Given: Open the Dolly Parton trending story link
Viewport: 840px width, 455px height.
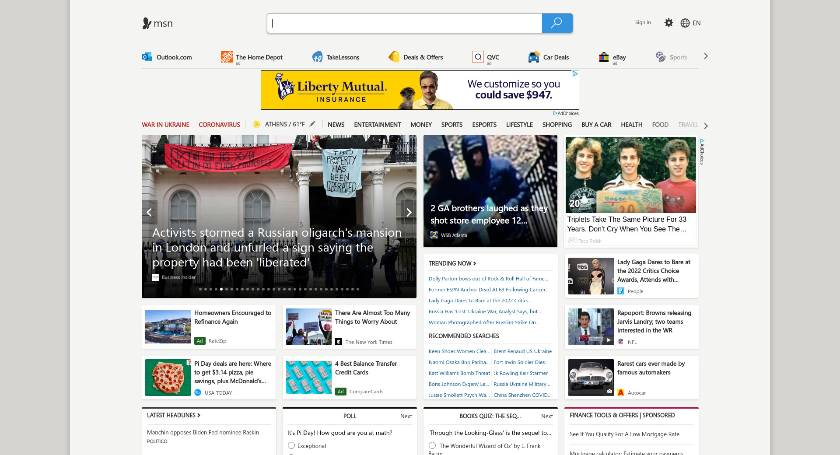Looking at the screenshot, I should pyautogui.click(x=488, y=279).
